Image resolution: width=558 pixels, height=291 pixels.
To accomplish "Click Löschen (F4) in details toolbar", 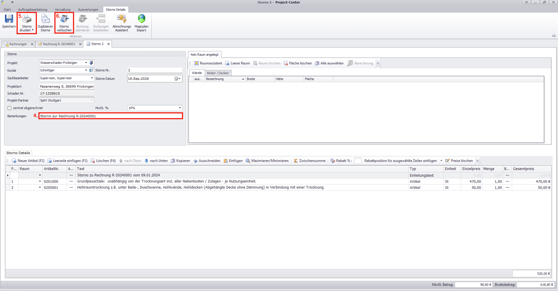I will point(103,161).
